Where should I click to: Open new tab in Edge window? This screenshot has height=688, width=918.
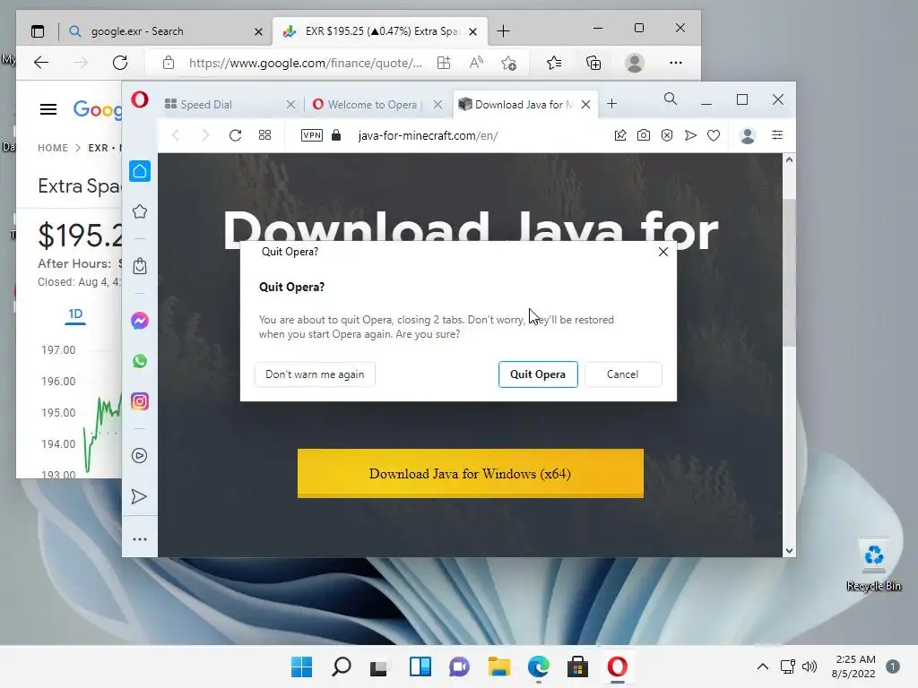click(x=503, y=31)
